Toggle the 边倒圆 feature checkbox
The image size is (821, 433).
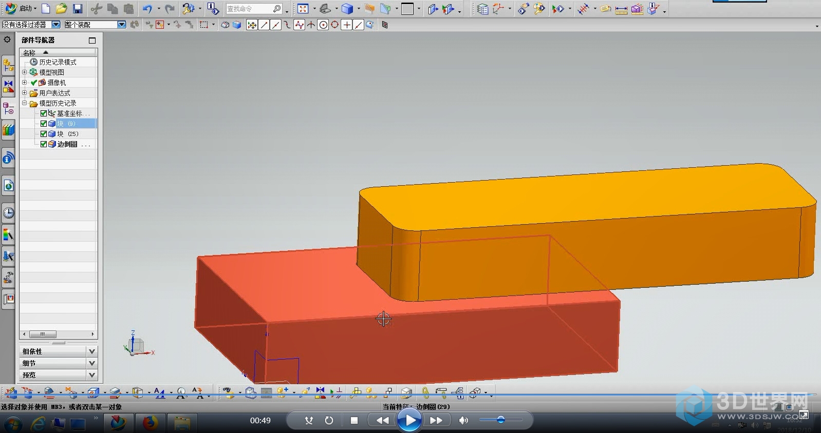click(44, 144)
